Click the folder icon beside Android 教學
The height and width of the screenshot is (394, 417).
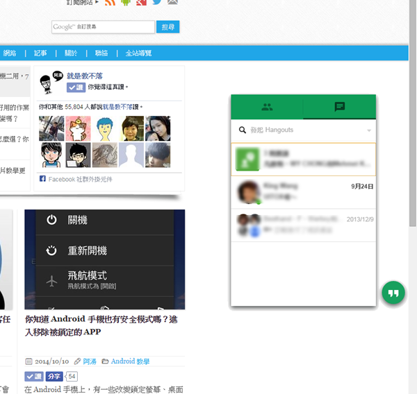coord(105,361)
